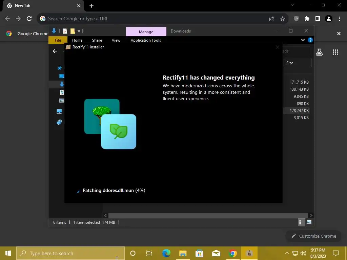Switch Explorer to large icons view

click(x=309, y=222)
